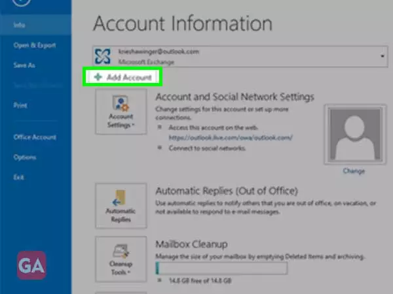The image size is (393, 294).
Task: Click the Automatic Replies button
Action: pyautogui.click(x=121, y=206)
